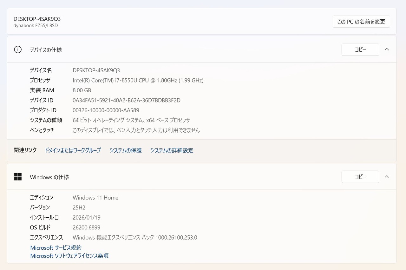Open Microsoft サービス規約 link
The width and height of the screenshot is (406, 270).
56,247
